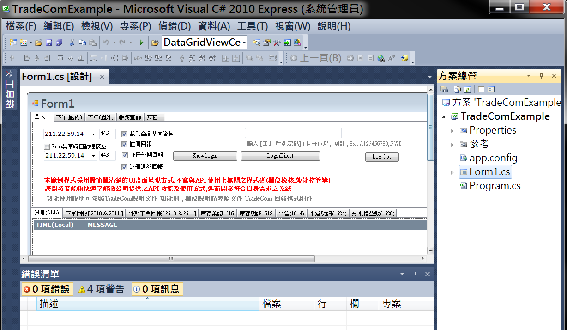Open the 工具箱 side tab
Viewport: 567px width, 330px height.
[x=10, y=90]
